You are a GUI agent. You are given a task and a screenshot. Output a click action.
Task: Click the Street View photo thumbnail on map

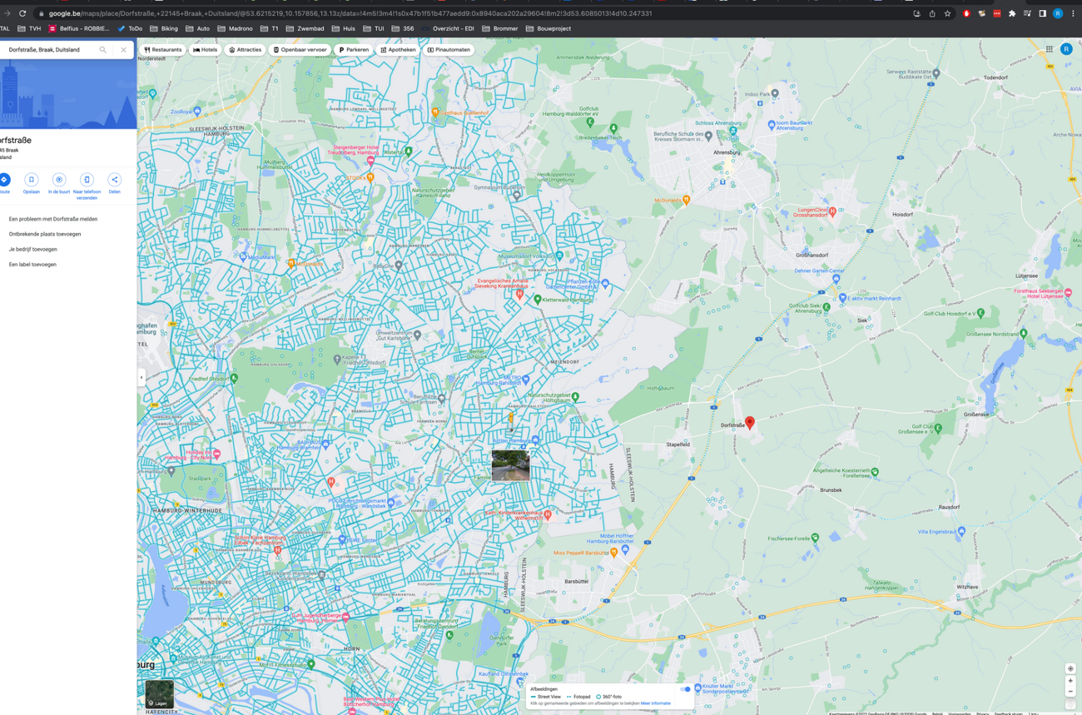point(510,465)
